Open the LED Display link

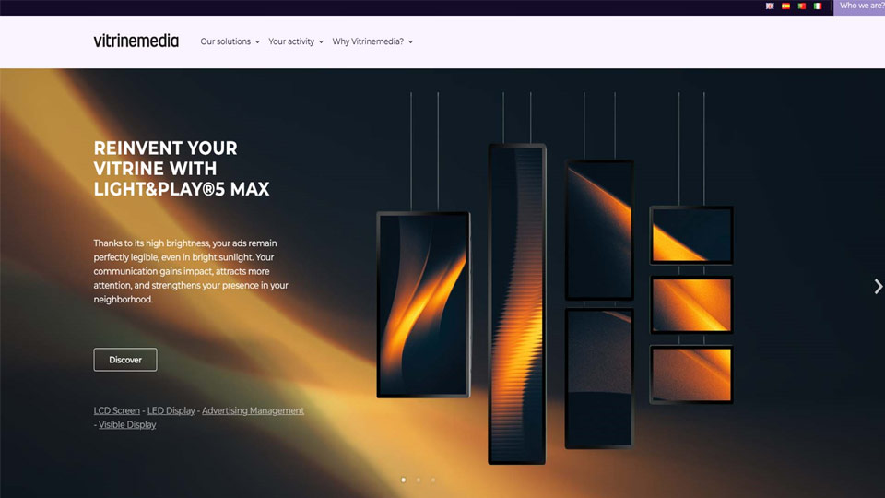[171, 410]
